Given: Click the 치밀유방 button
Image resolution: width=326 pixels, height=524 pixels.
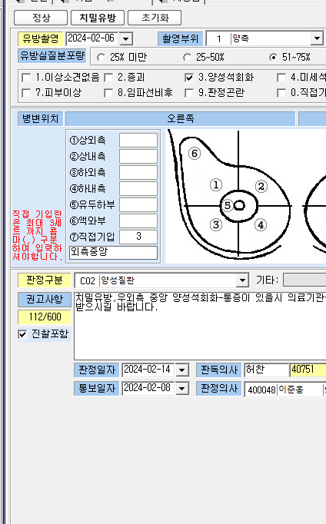Looking at the screenshot, I should point(98,18).
